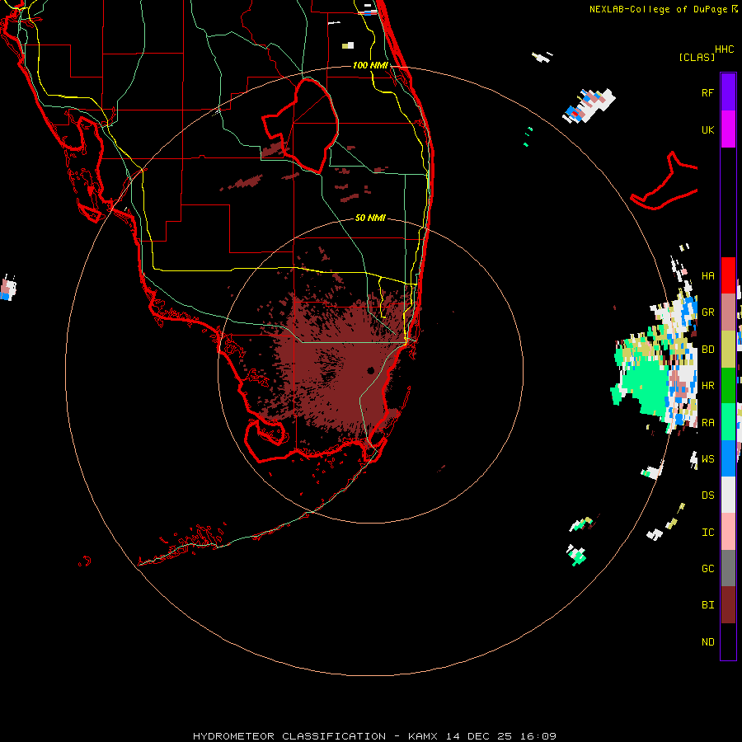Click the UK legend label
The width and height of the screenshot is (742, 742).
pyautogui.click(x=707, y=129)
